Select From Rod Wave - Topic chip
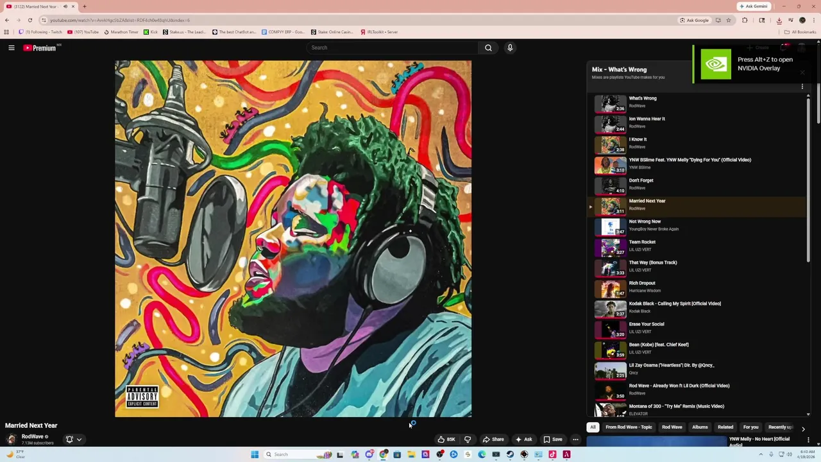Image resolution: width=821 pixels, height=462 pixels. pyautogui.click(x=629, y=427)
